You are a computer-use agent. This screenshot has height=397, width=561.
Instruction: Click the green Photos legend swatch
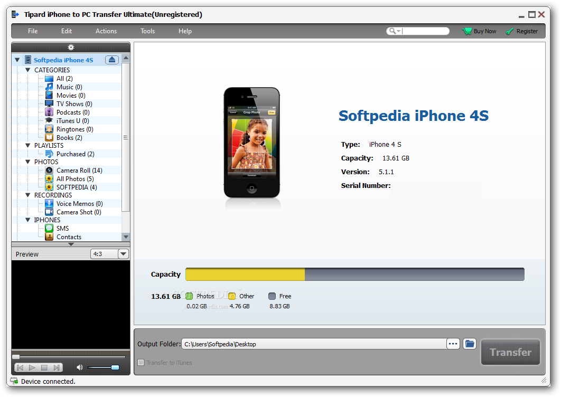click(189, 296)
